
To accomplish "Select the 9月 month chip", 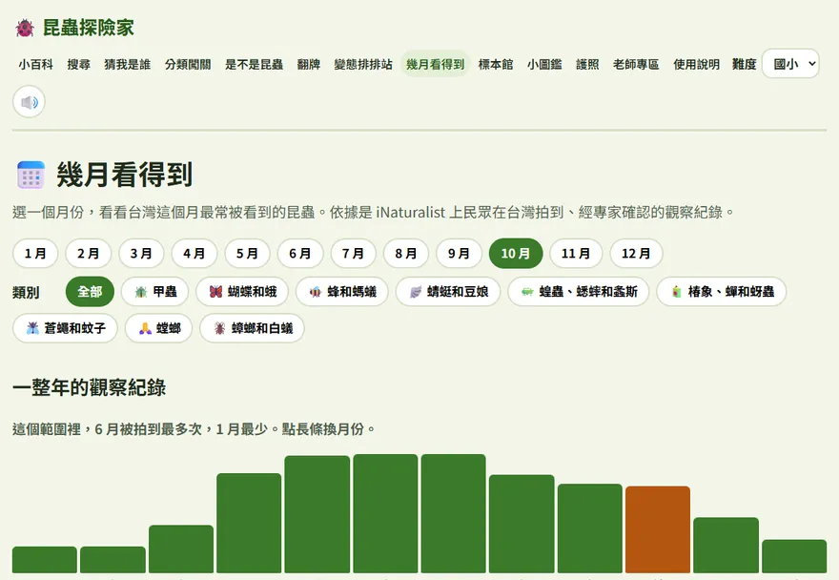I will click(x=460, y=254).
